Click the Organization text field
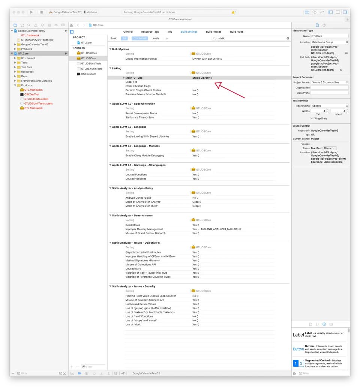 [330, 88]
